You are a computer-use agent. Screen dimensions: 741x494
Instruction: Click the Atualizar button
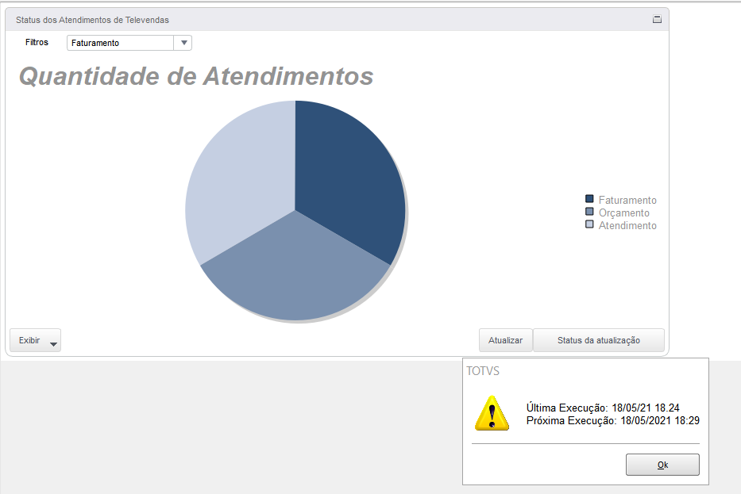point(506,340)
